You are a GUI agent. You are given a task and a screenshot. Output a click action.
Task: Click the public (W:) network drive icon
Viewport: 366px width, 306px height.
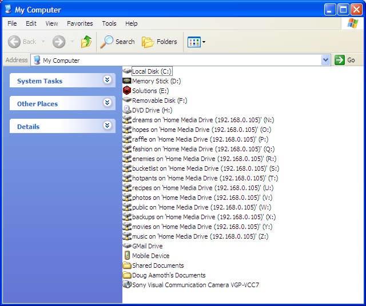pos(127,207)
